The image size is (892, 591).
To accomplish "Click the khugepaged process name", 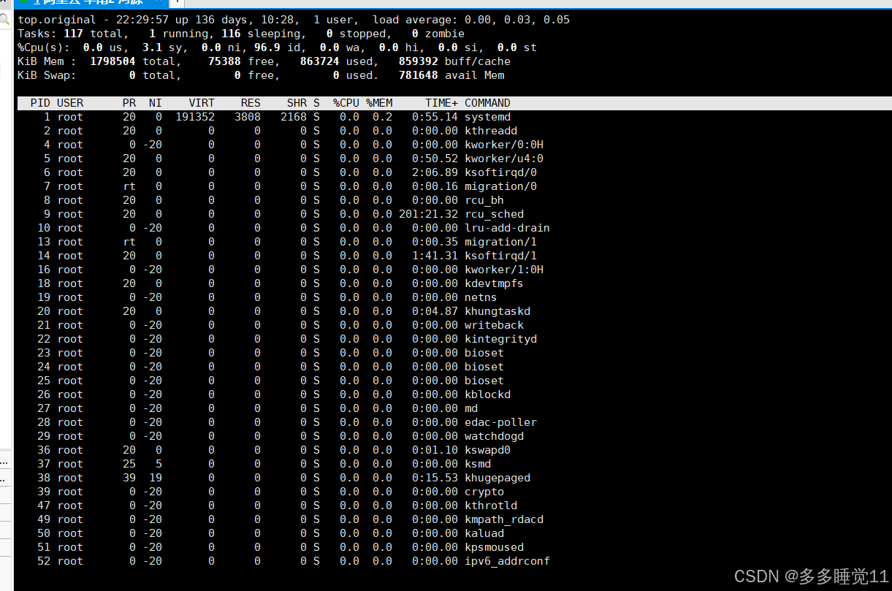I will (x=498, y=478).
